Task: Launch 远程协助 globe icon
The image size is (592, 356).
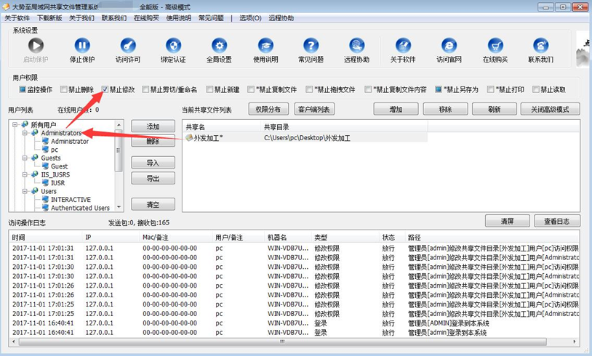Action: coord(357,46)
